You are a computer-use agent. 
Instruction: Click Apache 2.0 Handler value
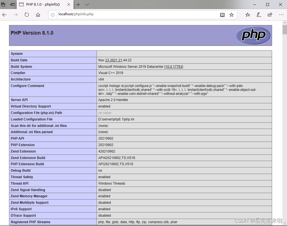click(113, 100)
